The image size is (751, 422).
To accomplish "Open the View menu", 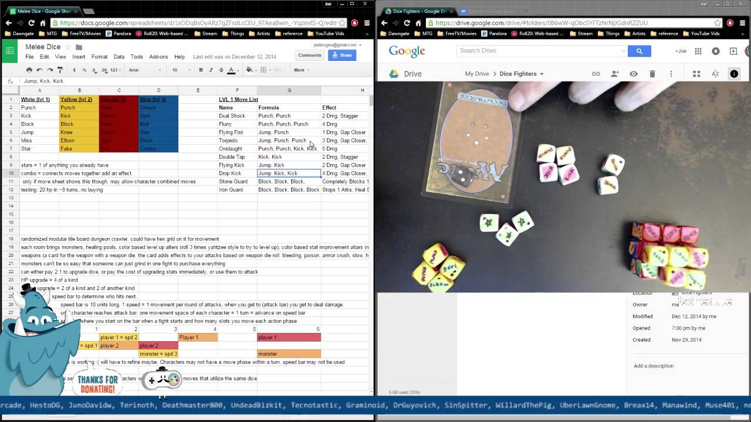I will (60, 57).
